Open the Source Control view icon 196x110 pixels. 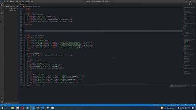[2, 13]
